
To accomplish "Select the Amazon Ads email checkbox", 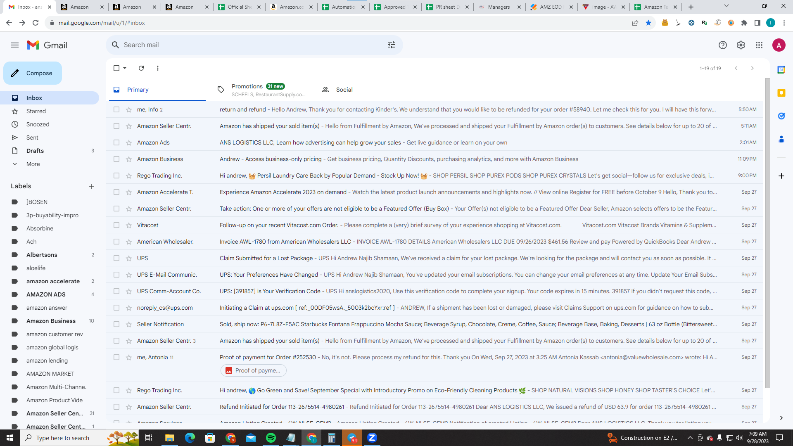I will pyautogui.click(x=116, y=142).
